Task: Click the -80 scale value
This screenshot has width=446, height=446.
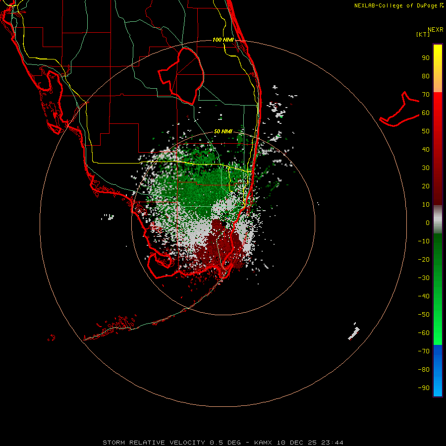Action: pos(424,370)
